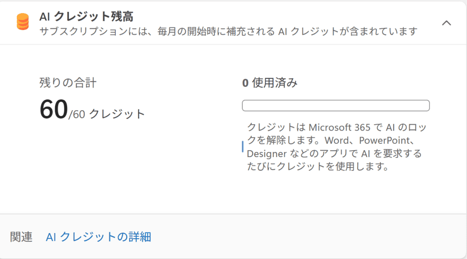Viewport: 467px width, 259px height.
Task: Click the left end of progress bar
Action: click(245, 106)
